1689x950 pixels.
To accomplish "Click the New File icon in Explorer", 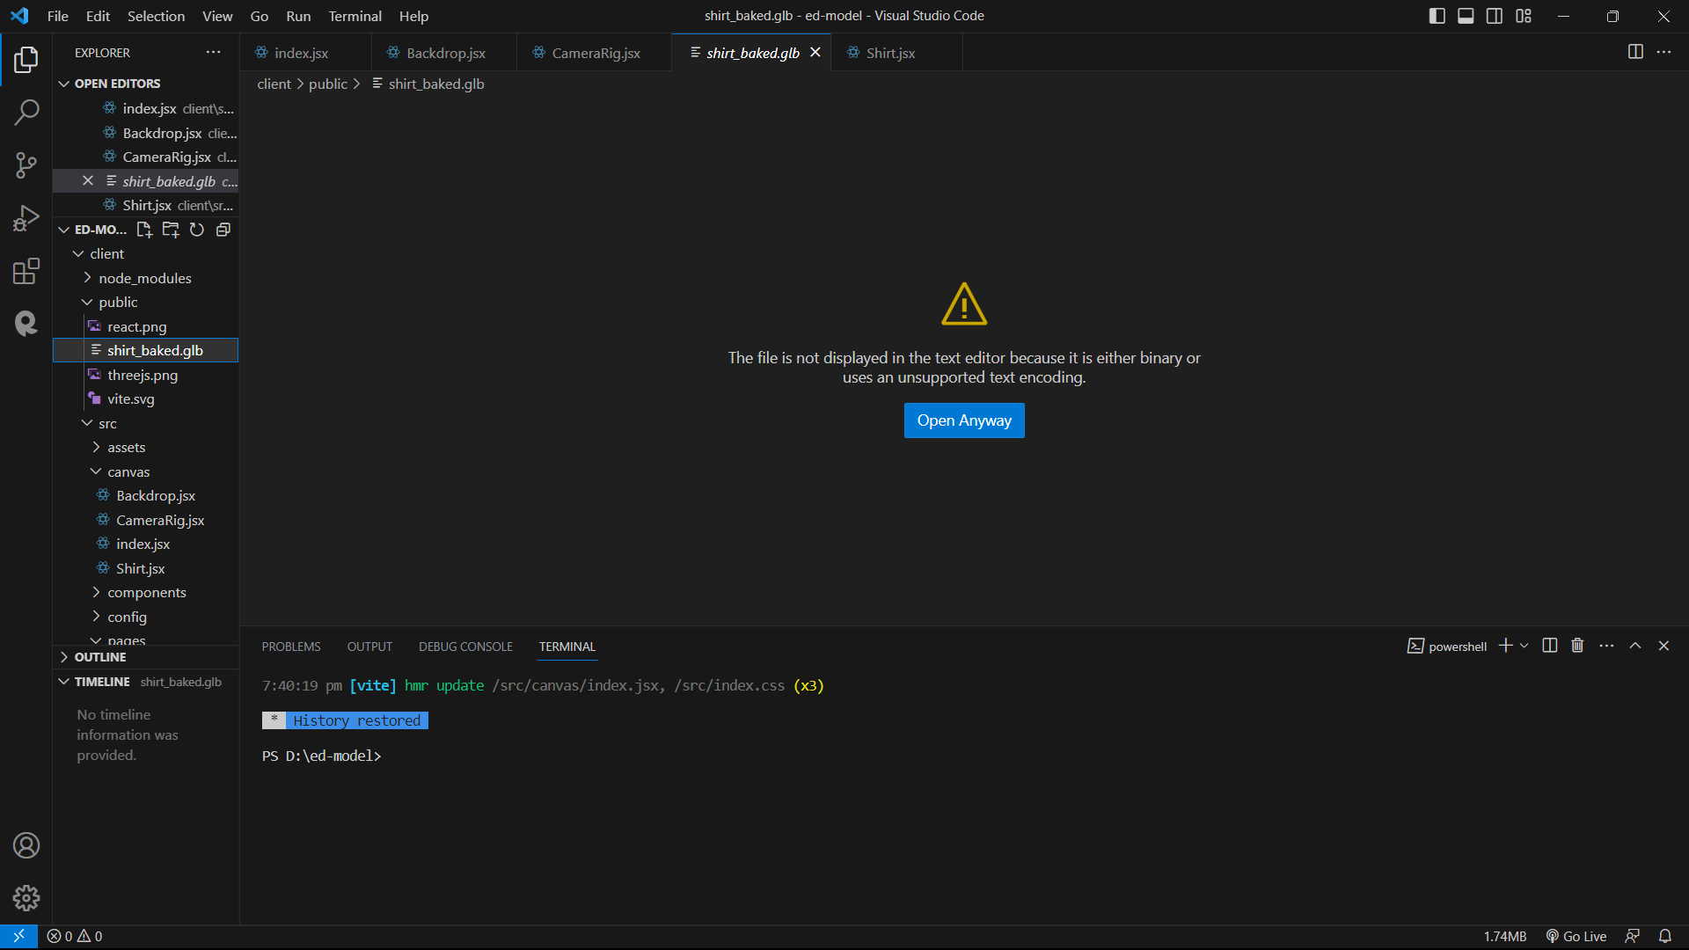I will (x=144, y=230).
